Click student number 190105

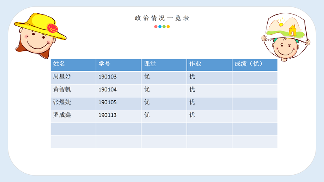coord(107,102)
